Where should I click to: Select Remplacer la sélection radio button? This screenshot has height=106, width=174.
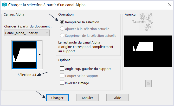(x=62, y=22)
